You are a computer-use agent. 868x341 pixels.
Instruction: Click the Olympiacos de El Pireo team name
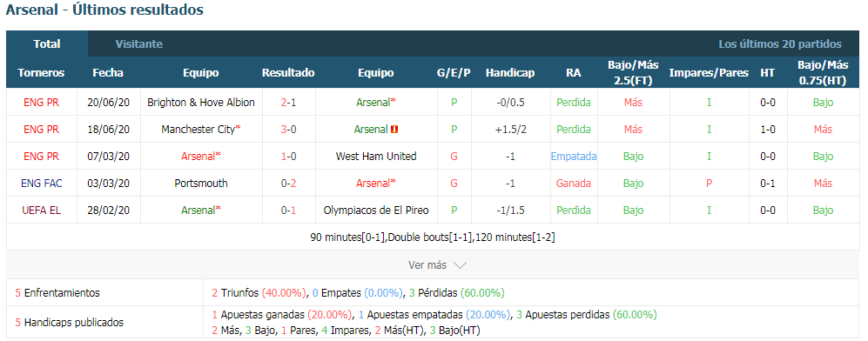click(376, 211)
